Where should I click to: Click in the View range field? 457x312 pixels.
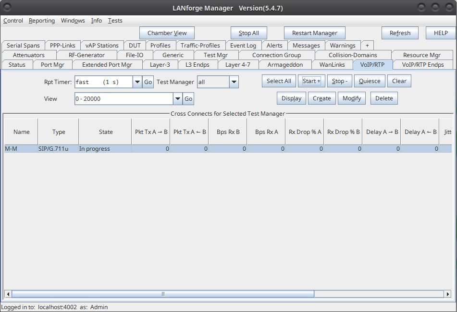click(124, 99)
